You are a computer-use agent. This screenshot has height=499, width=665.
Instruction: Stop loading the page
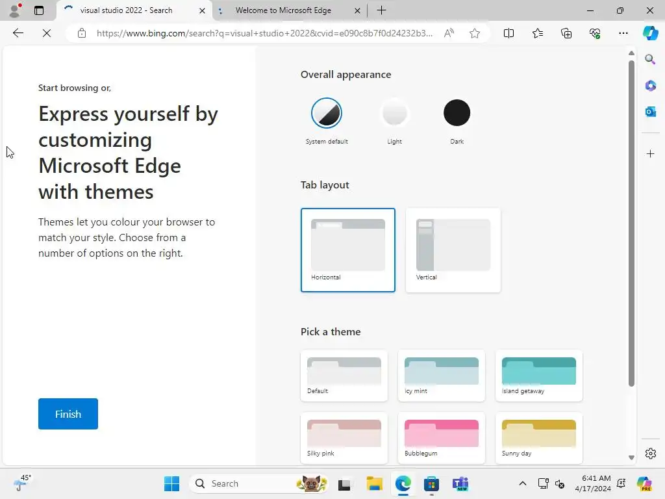(x=47, y=33)
